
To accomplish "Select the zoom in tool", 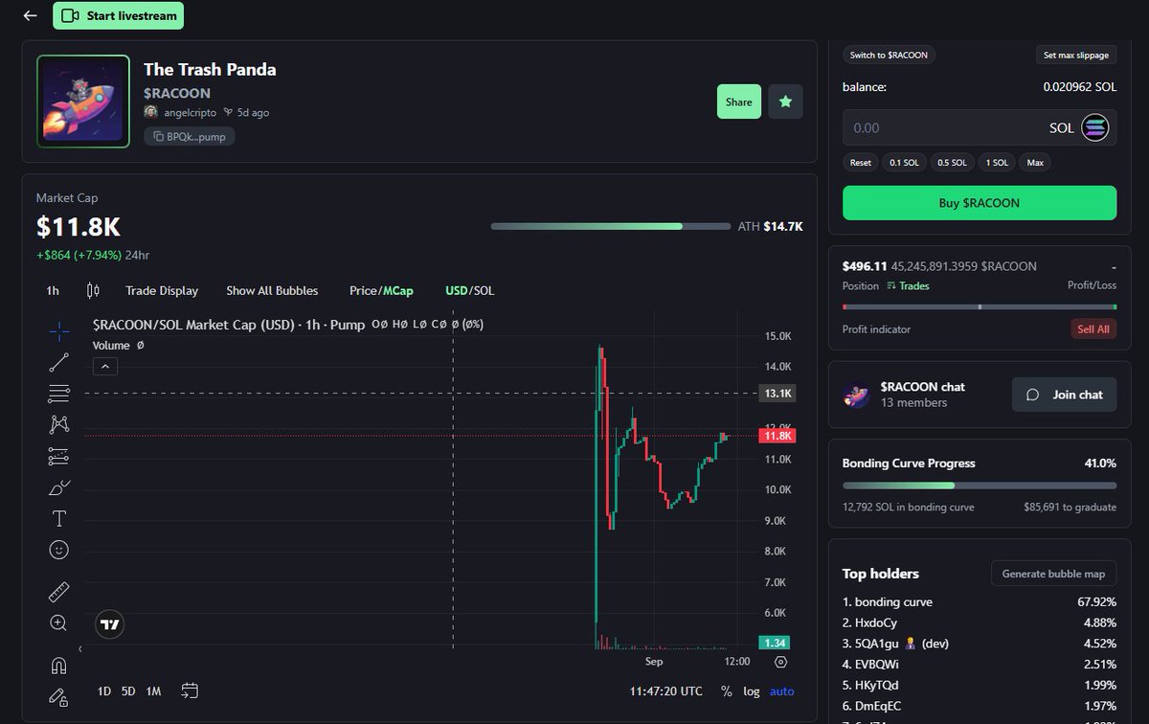I will [x=58, y=623].
